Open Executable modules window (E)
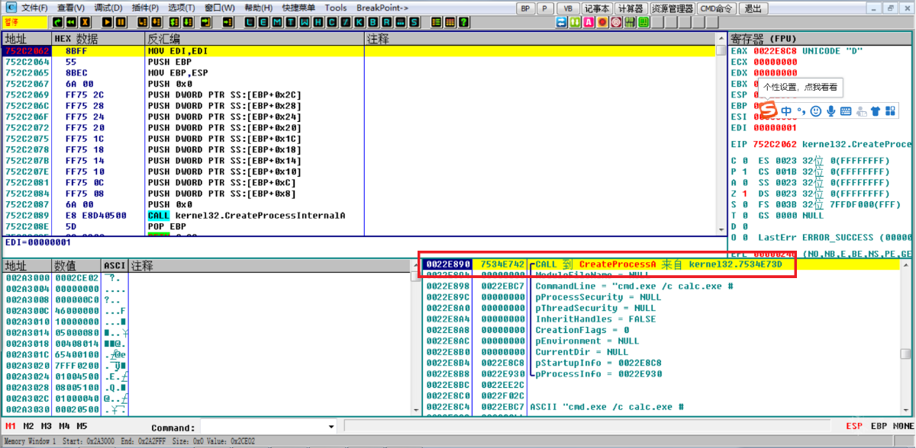The height and width of the screenshot is (448, 916). tap(263, 22)
